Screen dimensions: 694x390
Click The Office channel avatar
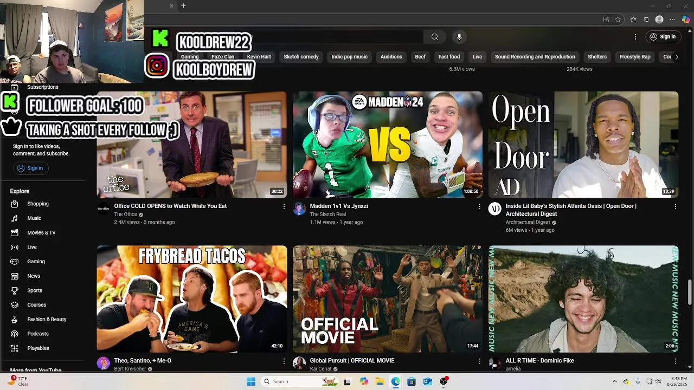coord(103,209)
